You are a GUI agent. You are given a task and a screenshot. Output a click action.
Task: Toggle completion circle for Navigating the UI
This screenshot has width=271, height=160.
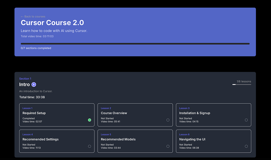pos(246,146)
